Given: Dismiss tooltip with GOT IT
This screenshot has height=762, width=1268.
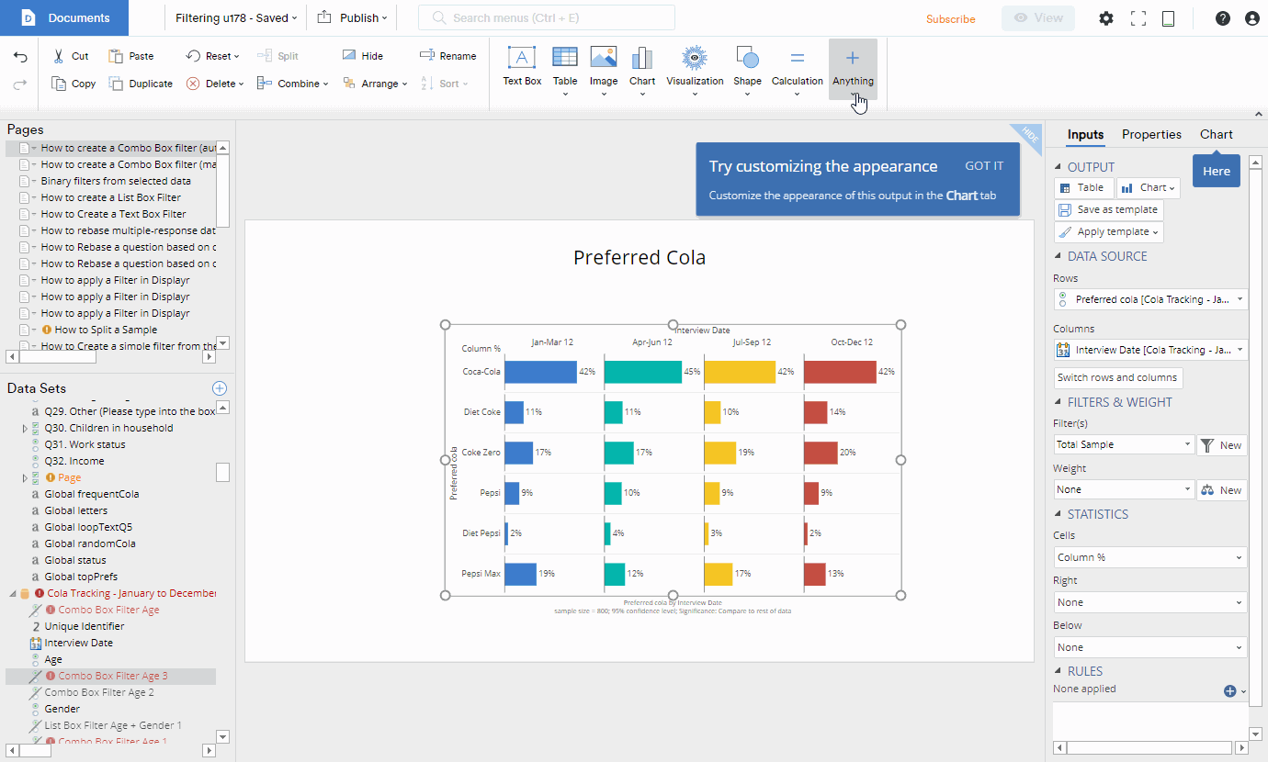Looking at the screenshot, I should [x=984, y=166].
